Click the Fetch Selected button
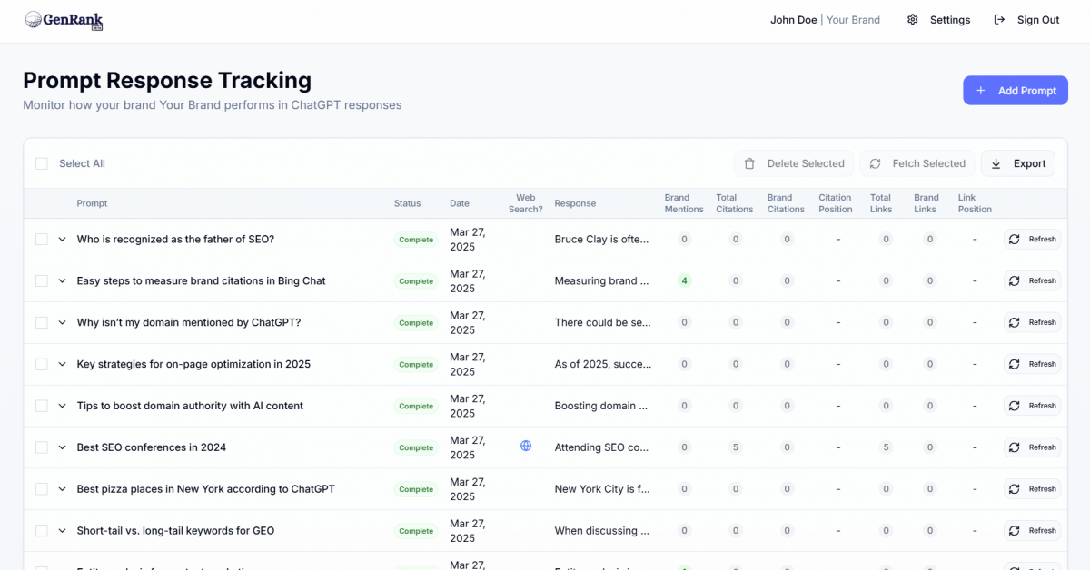The width and height of the screenshot is (1090, 570). click(x=917, y=163)
